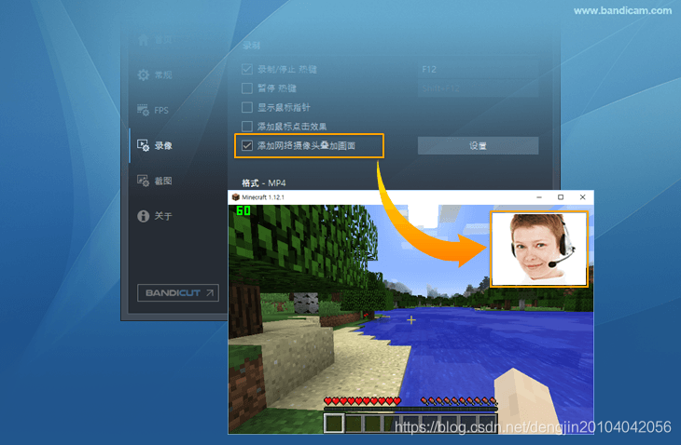Click the green 60 FPS counter
681x445 pixels.
[243, 210]
